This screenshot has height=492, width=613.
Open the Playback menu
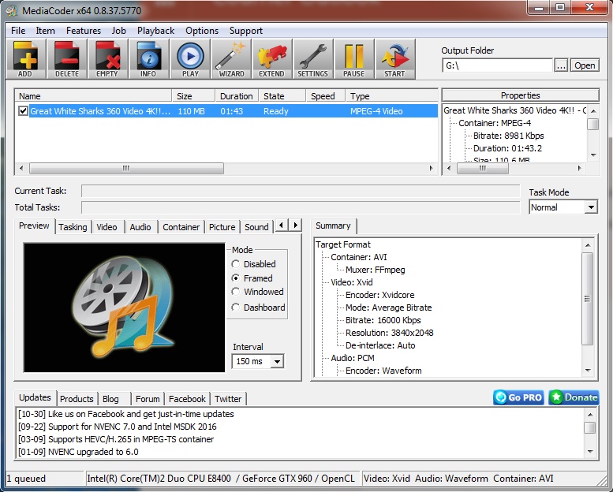155,31
